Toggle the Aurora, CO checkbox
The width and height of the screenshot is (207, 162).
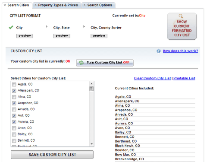14,122
